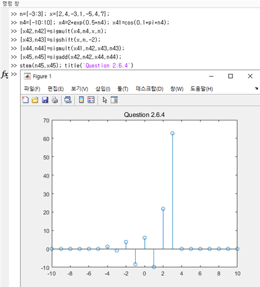
Task: Click the stem marker at n=-1 near -8
Action: click(x=135, y=264)
